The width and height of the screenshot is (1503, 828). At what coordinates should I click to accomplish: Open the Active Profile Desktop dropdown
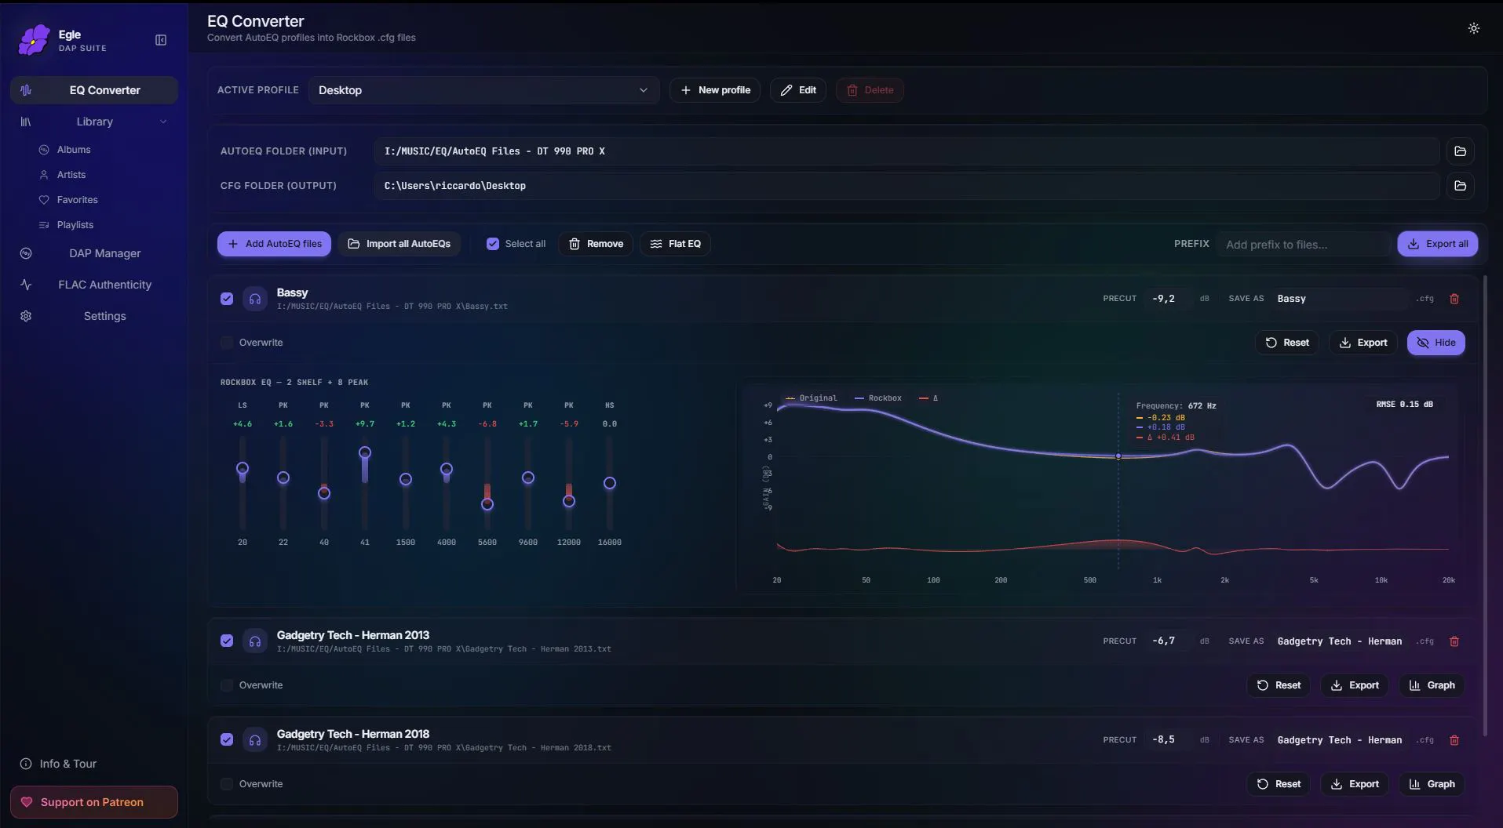[483, 90]
